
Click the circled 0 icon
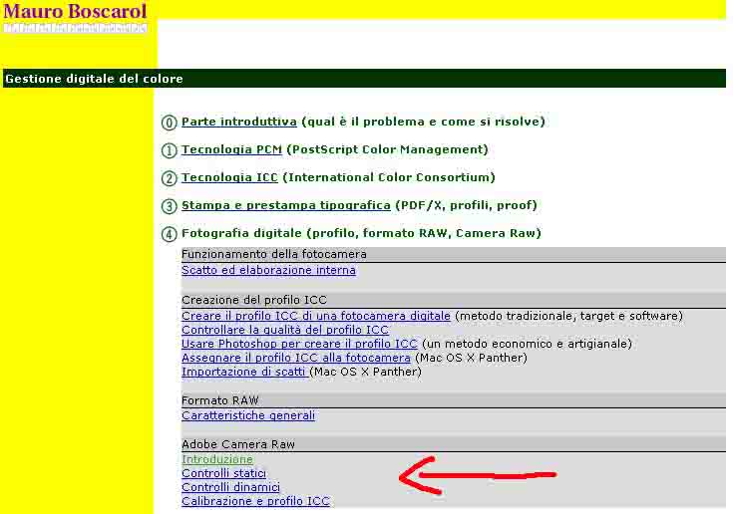pos(169,123)
